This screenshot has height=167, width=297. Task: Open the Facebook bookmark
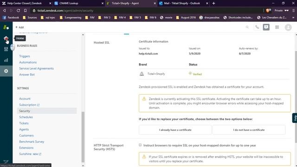pos(11,18)
